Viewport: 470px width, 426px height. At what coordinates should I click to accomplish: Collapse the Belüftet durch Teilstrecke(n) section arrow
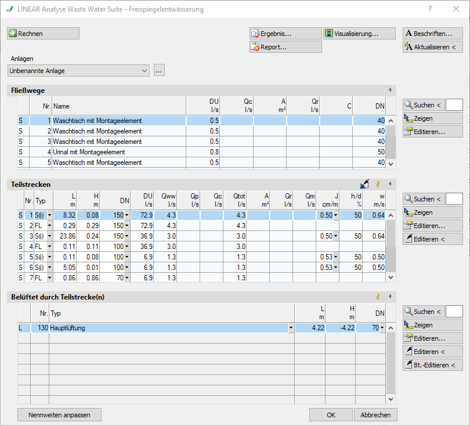tap(390, 296)
